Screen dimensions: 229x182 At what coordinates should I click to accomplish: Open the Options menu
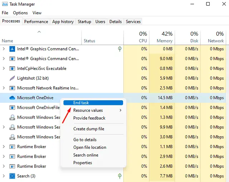point(20,13)
